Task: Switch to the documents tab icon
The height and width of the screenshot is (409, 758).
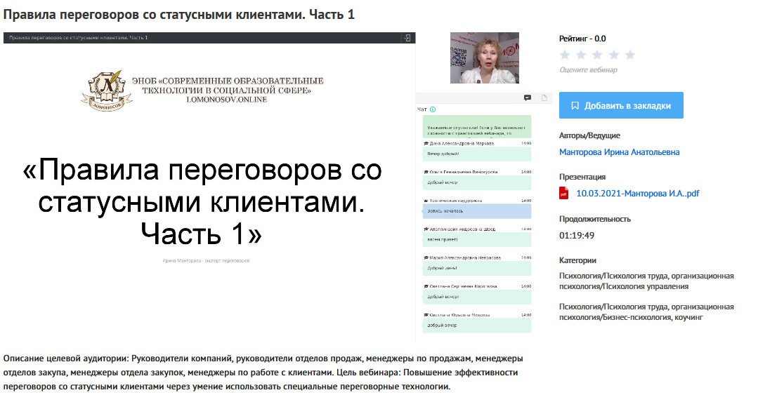Action: point(544,98)
